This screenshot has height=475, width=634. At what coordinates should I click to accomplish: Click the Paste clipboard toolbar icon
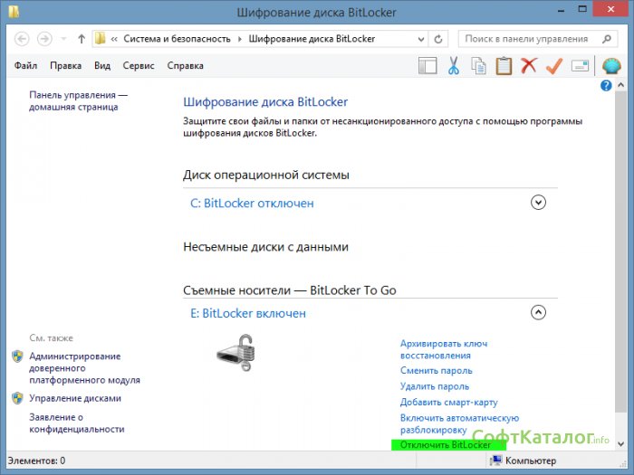coord(504,66)
